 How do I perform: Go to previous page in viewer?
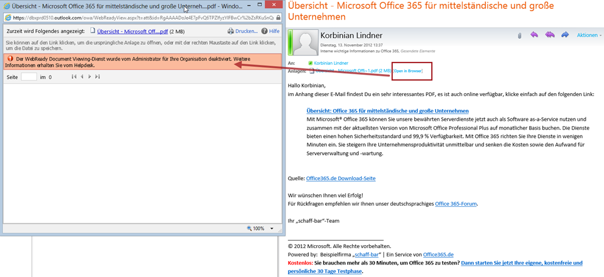tap(81, 77)
